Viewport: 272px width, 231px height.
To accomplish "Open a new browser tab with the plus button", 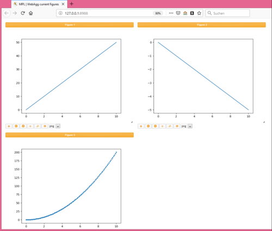I will [x=72, y=4].
